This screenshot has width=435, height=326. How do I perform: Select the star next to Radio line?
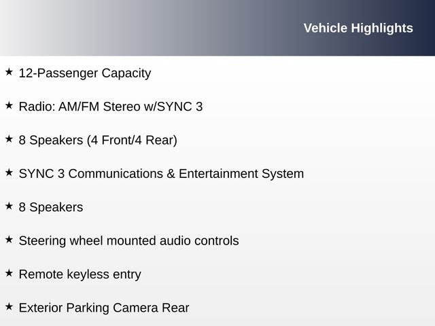(9, 105)
